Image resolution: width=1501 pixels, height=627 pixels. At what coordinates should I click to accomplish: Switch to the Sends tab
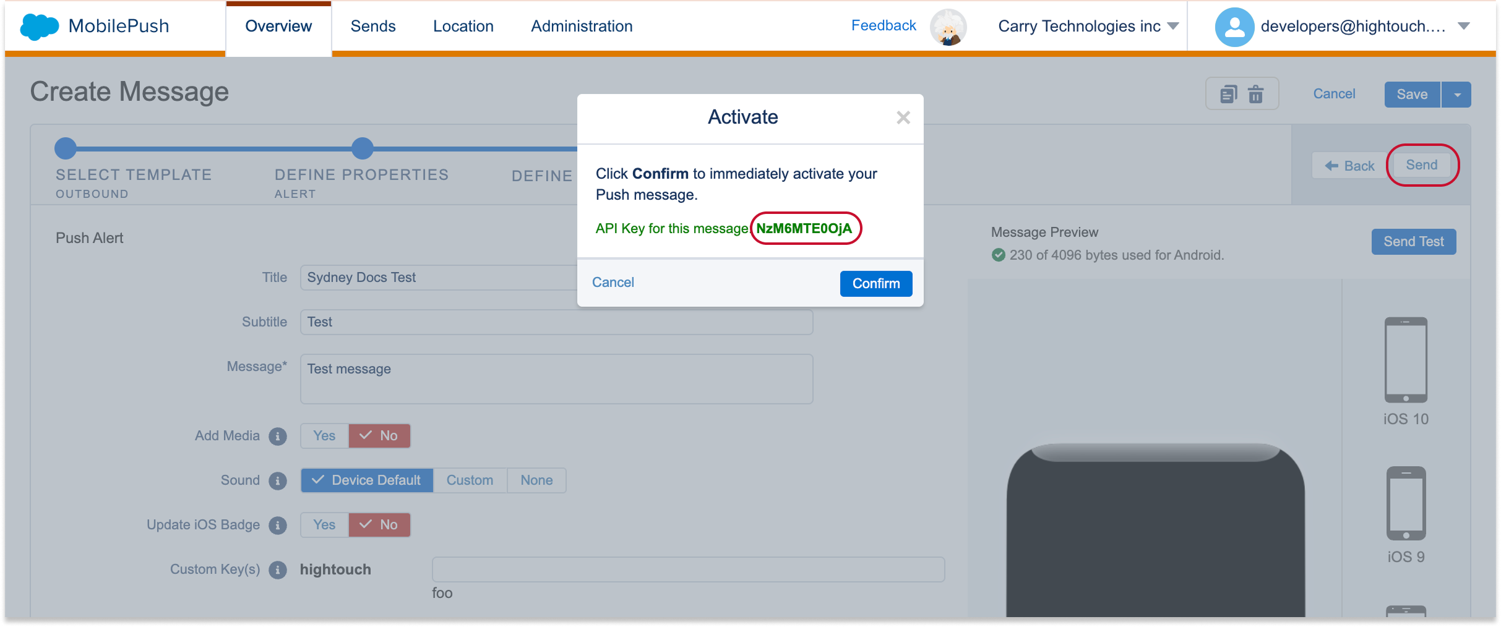point(372,27)
